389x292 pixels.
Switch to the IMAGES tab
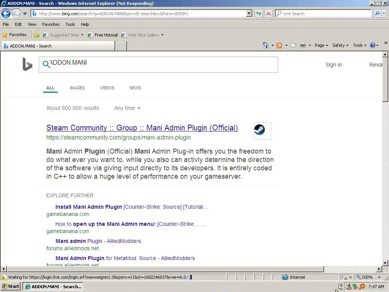[x=77, y=88]
